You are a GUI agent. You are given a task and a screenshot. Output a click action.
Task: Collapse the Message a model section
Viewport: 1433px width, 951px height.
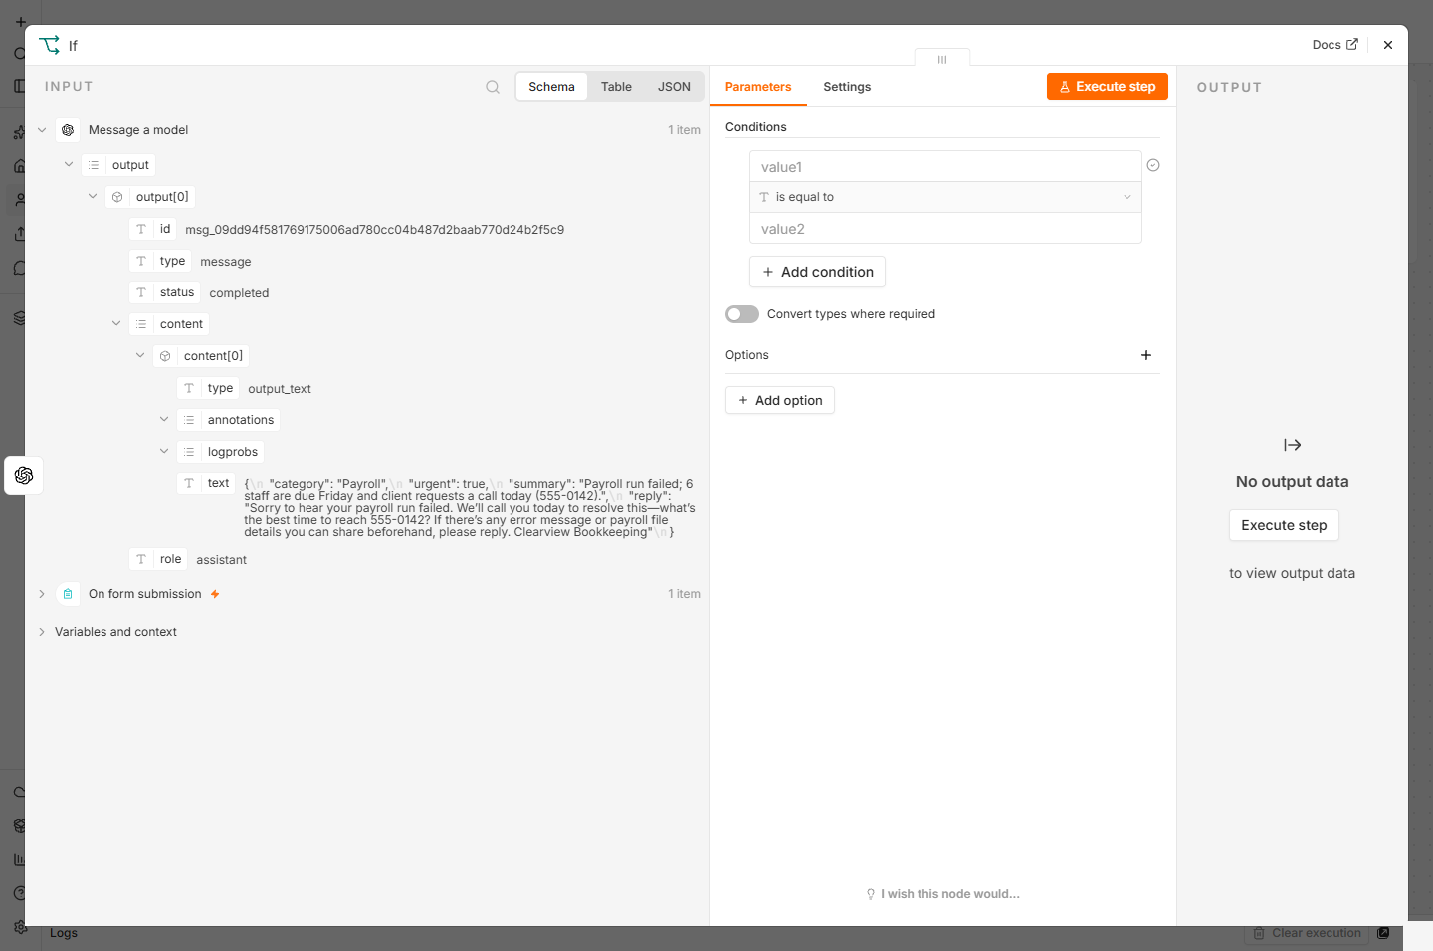(42, 130)
